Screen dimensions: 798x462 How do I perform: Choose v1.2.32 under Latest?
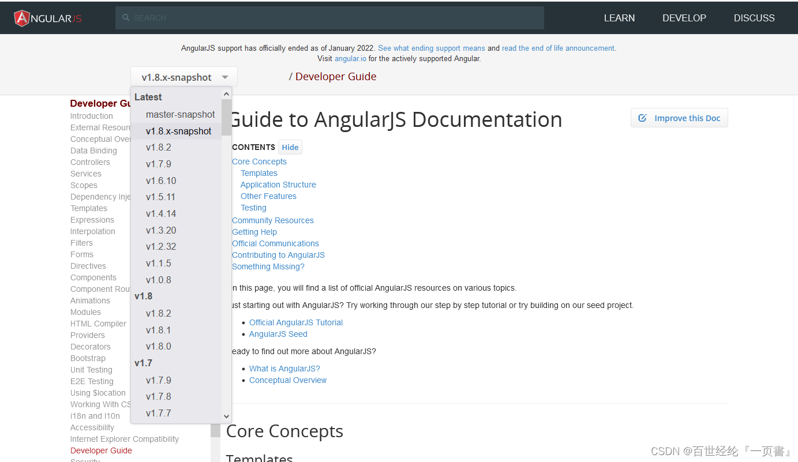(x=161, y=246)
